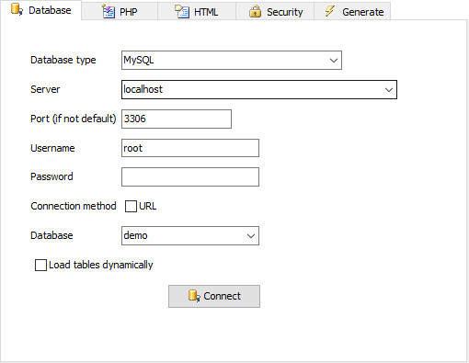469x363 pixels.
Task: Click the "Server" label
Action: point(45,89)
